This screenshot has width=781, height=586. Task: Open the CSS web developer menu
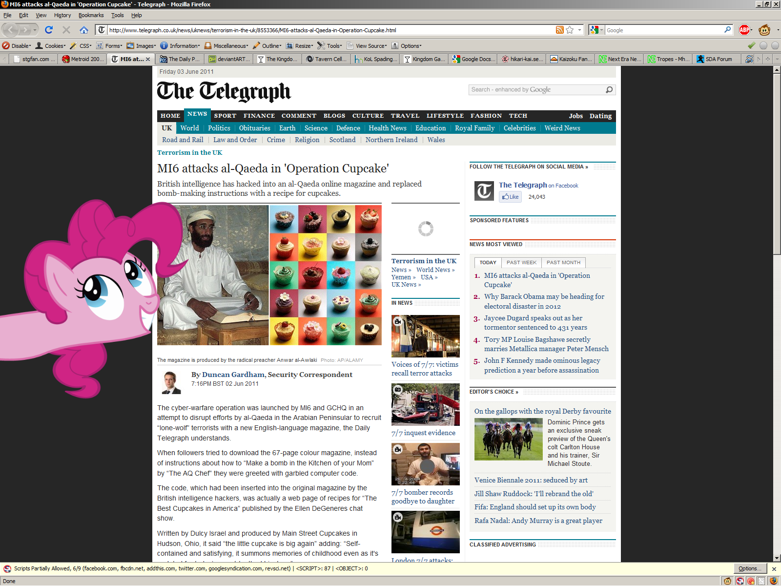click(x=81, y=45)
